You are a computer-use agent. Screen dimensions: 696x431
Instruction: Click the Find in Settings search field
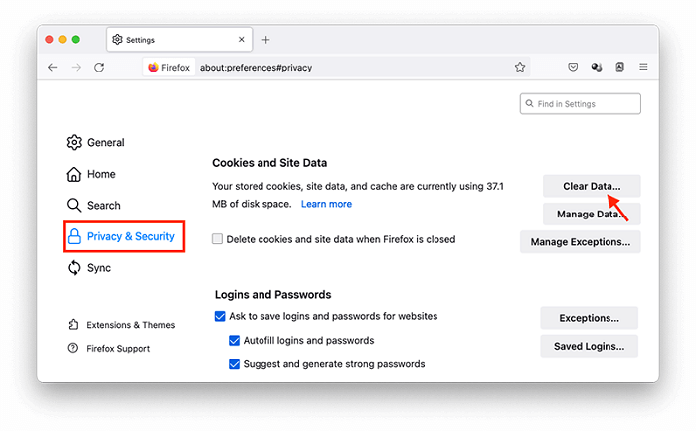click(580, 103)
